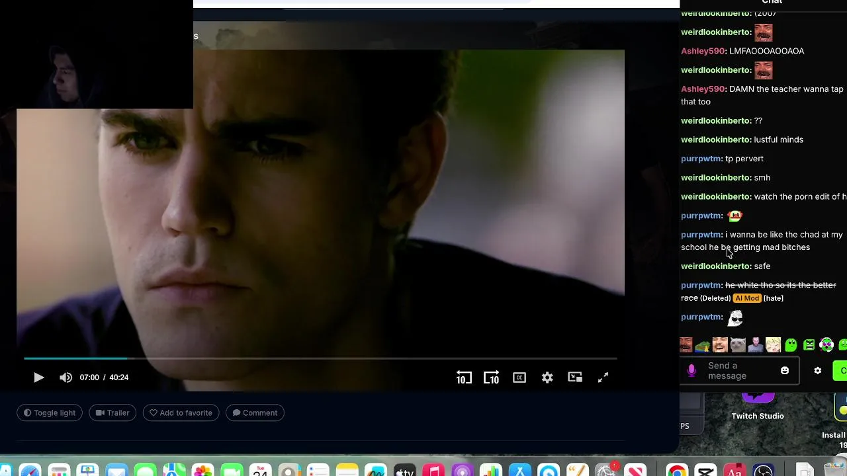This screenshot has height=476, width=847.
Task: Click the emoji in purrpwtm's message above 'i wanna'
Action: [x=735, y=216]
